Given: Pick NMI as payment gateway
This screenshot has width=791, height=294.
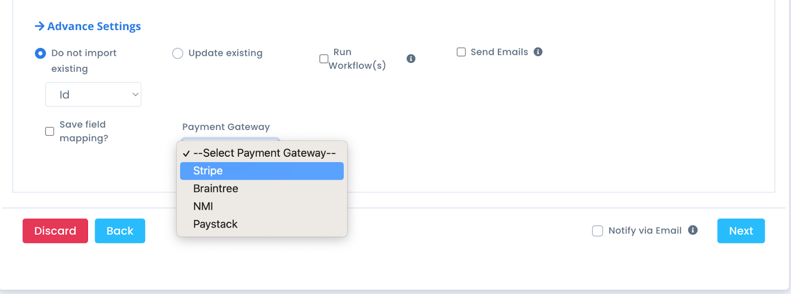Looking at the screenshot, I should tap(262, 207).
